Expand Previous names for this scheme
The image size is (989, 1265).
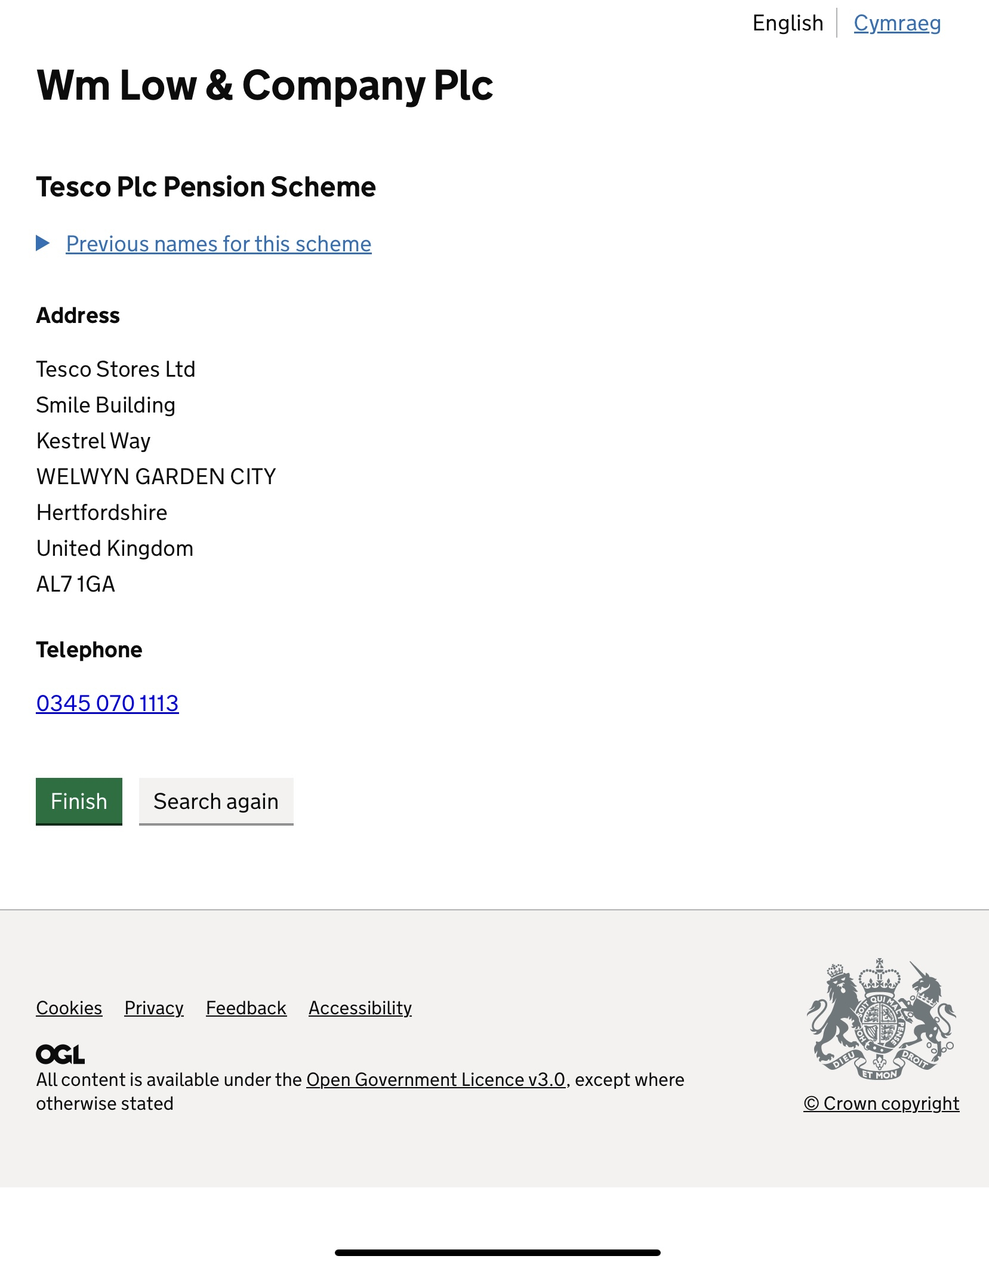pyautogui.click(x=218, y=244)
